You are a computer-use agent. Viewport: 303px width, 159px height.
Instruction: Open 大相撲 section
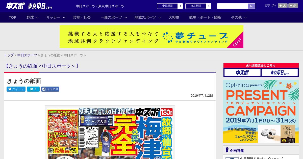[x=174, y=17]
